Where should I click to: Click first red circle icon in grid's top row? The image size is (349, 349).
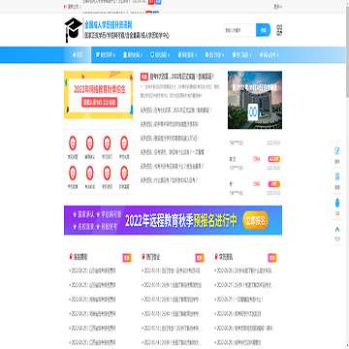coord(73,143)
